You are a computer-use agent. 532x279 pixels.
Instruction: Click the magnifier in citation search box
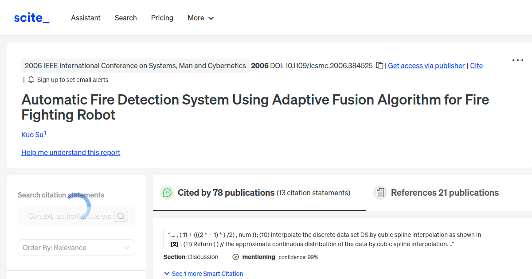(121, 216)
